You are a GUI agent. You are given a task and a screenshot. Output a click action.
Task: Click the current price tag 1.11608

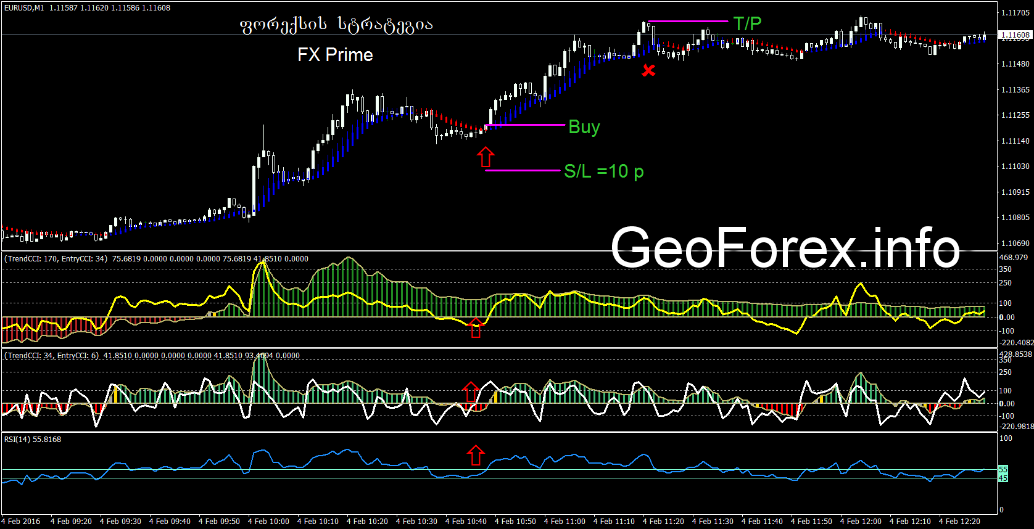pos(1015,35)
